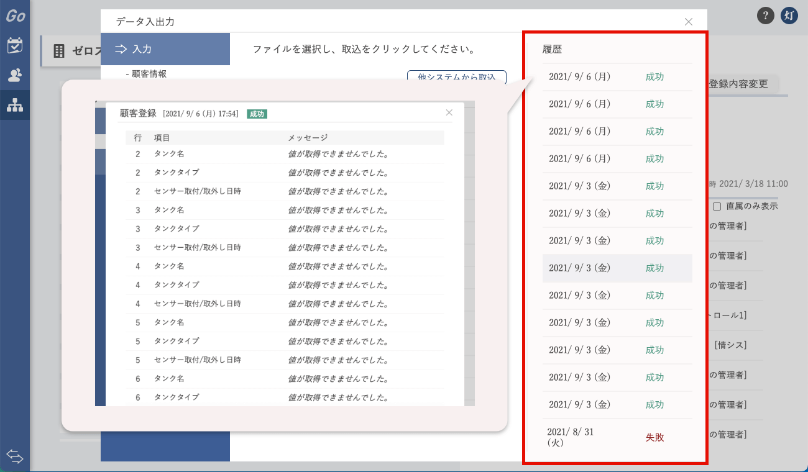Click the 失敗 status in history list

point(655,437)
